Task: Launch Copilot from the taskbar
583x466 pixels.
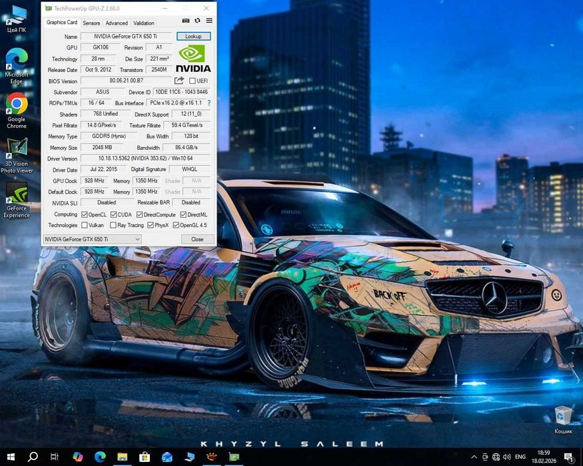Action: tap(78, 457)
